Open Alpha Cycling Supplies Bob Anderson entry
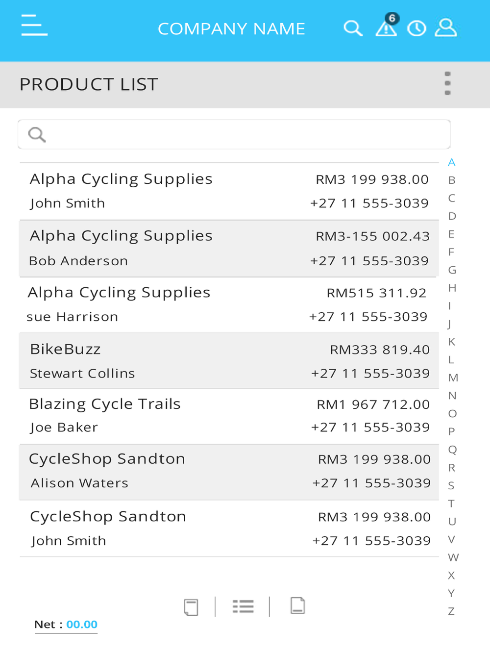 click(229, 249)
